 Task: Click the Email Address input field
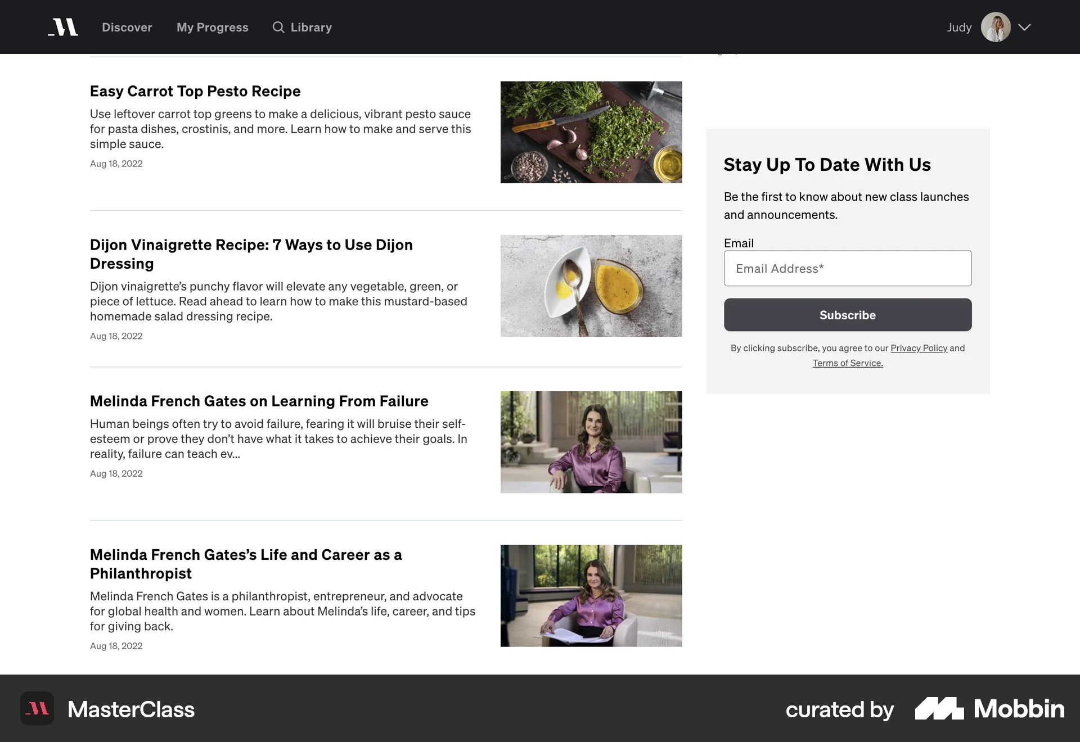pos(847,268)
